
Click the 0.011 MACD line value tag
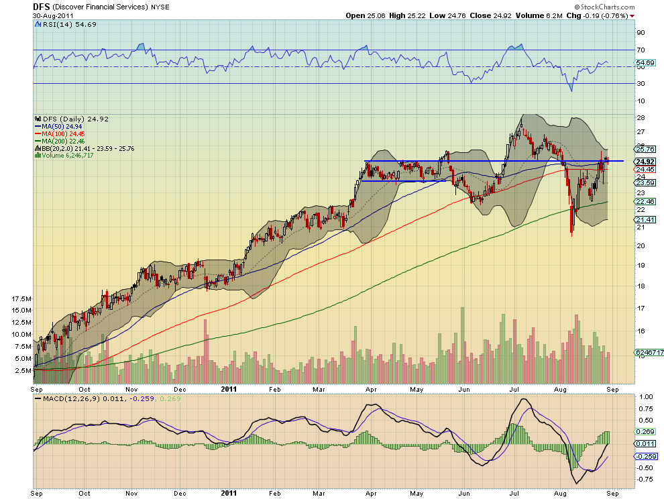645,443
